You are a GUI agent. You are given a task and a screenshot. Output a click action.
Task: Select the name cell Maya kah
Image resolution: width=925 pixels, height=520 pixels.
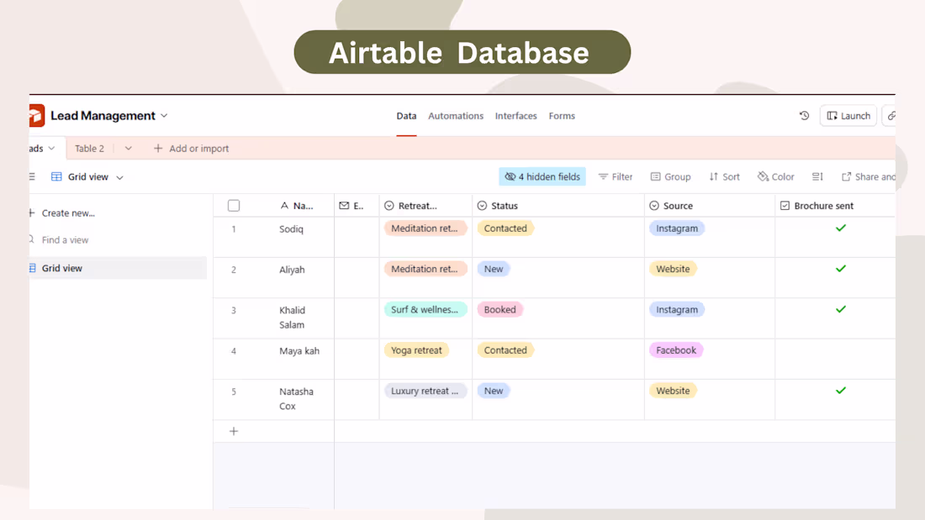tap(299, 351)
